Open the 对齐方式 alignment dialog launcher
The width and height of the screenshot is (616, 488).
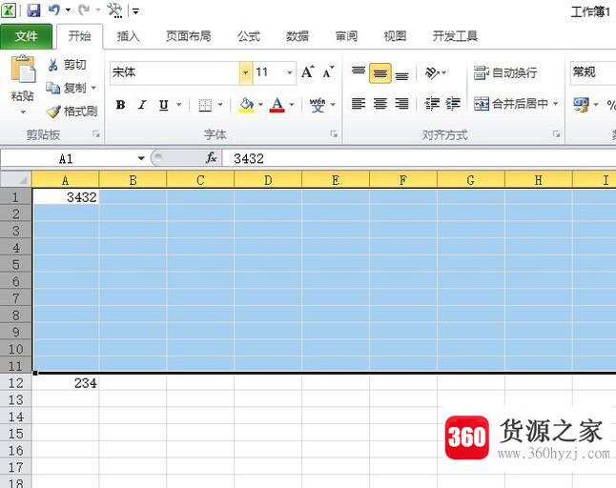point(556,134)
